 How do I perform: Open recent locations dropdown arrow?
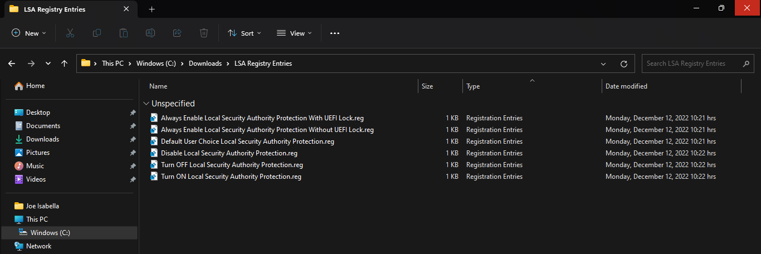[x=48, y=63]
